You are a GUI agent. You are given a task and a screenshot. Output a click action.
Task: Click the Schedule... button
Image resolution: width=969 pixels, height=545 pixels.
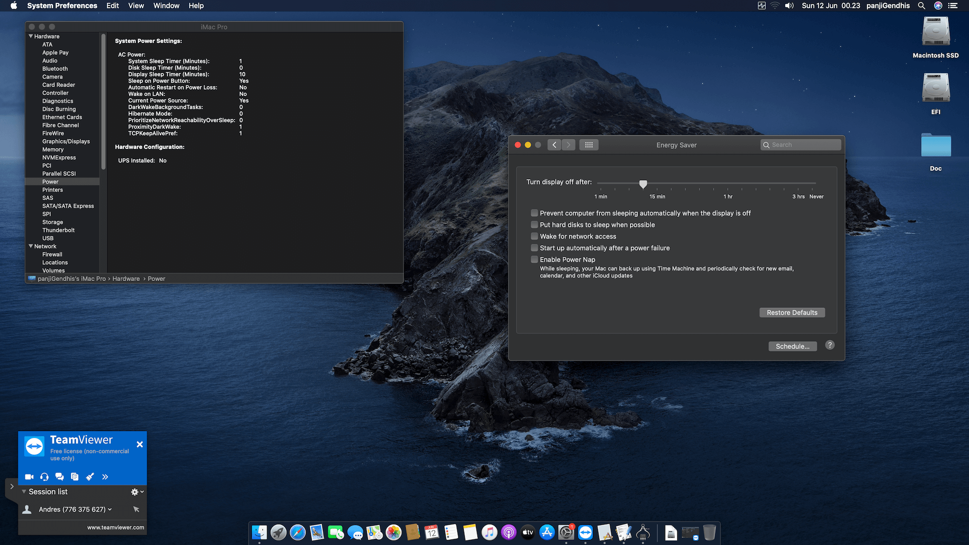click(x=792, y=346)
